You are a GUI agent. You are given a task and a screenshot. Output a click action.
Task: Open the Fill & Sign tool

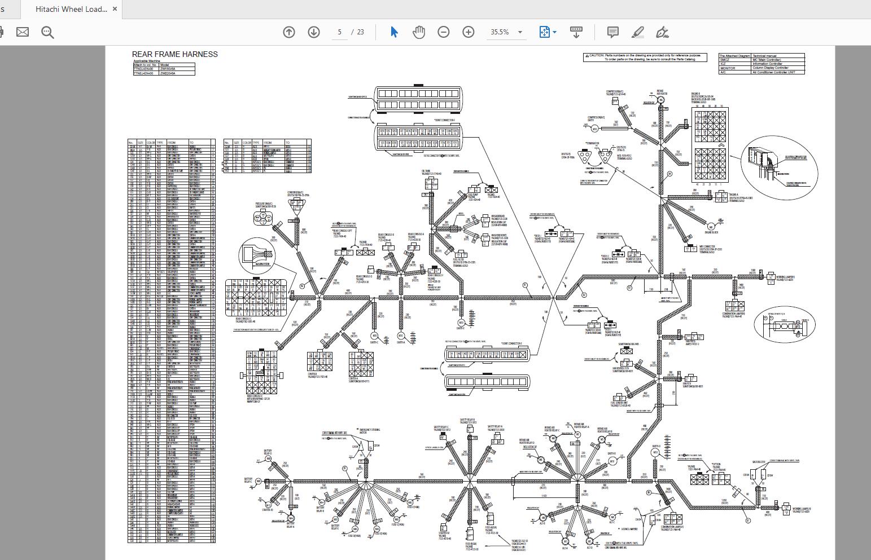pyautogui.click(x=662, y=32)
